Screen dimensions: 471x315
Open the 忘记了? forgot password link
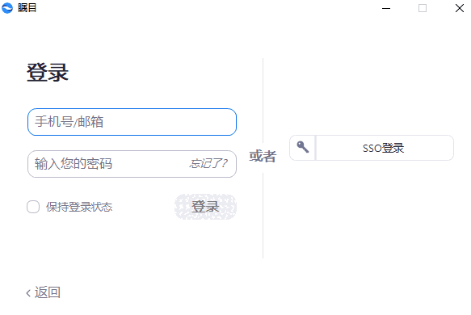coord(208,164)
